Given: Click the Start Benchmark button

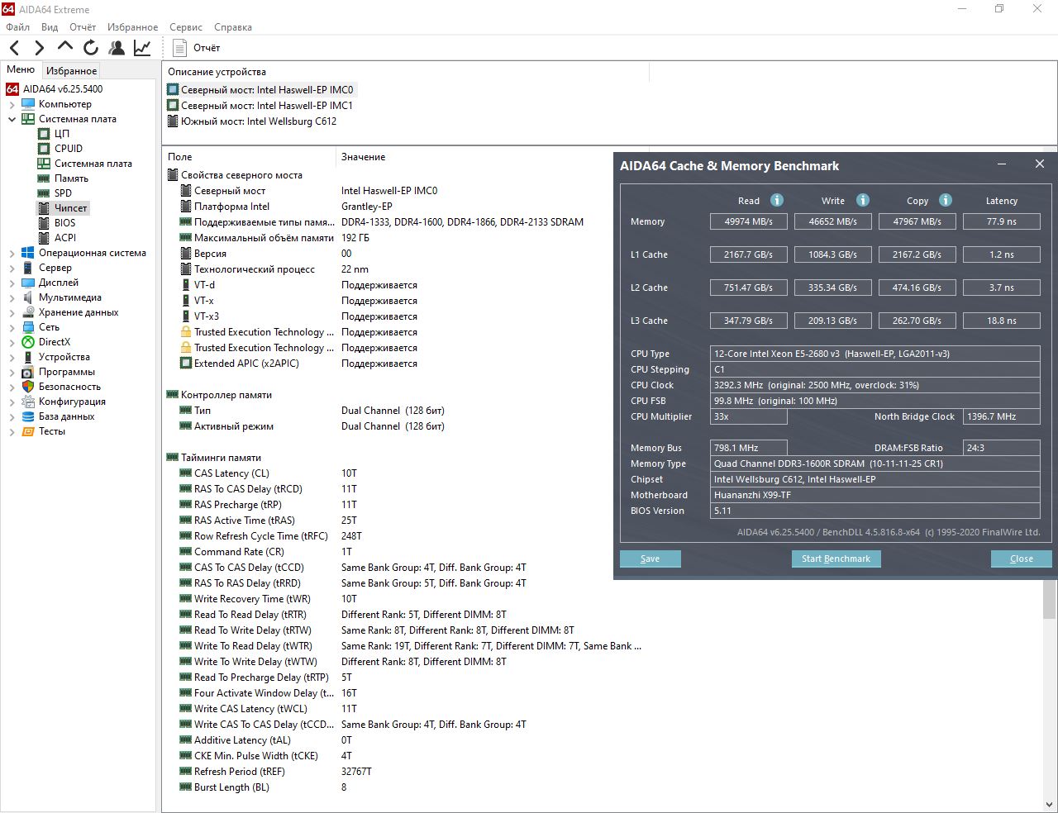Looking at the screenshot, I should [x=836, y=559].
